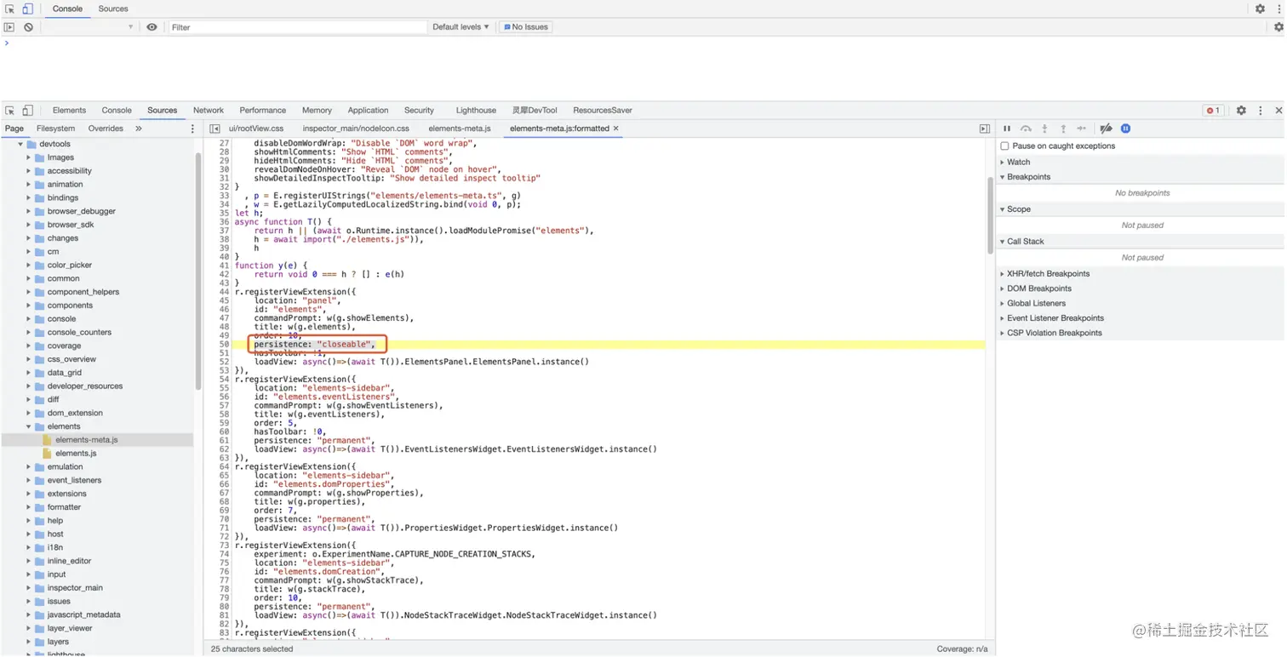Screen dimensions: 1287x657
Task: Click the console Filter input
Action: click(x=297, y=27)
